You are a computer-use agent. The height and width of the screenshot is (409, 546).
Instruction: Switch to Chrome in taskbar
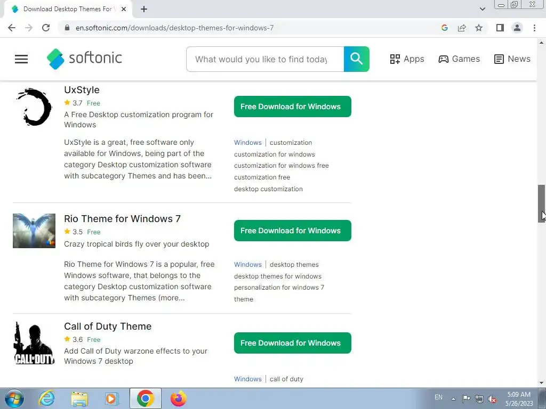pyautogui.click(x=145, y=398)
